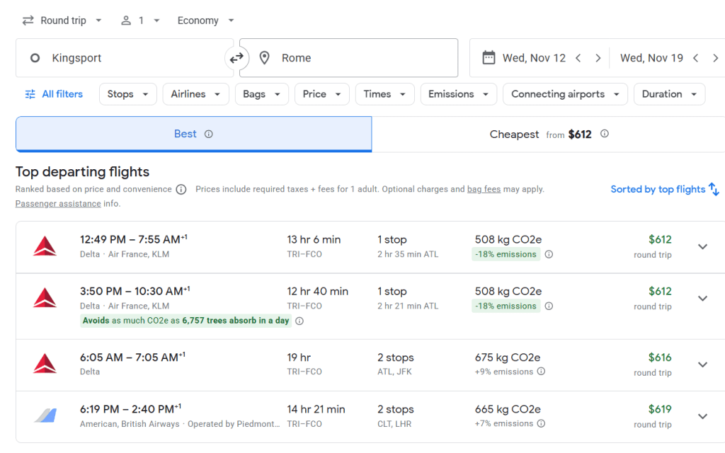The image size is (725, 453).
Task: Open the Stops filter dropdown
Action: click(x=127, y=94)
